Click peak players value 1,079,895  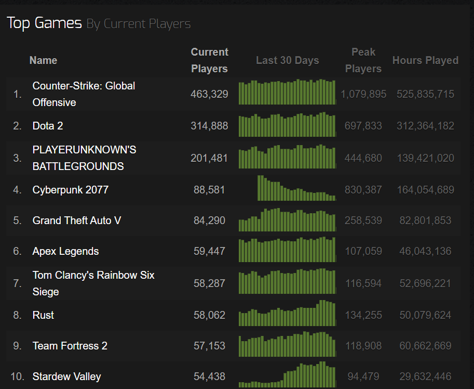tap(363, 94)
